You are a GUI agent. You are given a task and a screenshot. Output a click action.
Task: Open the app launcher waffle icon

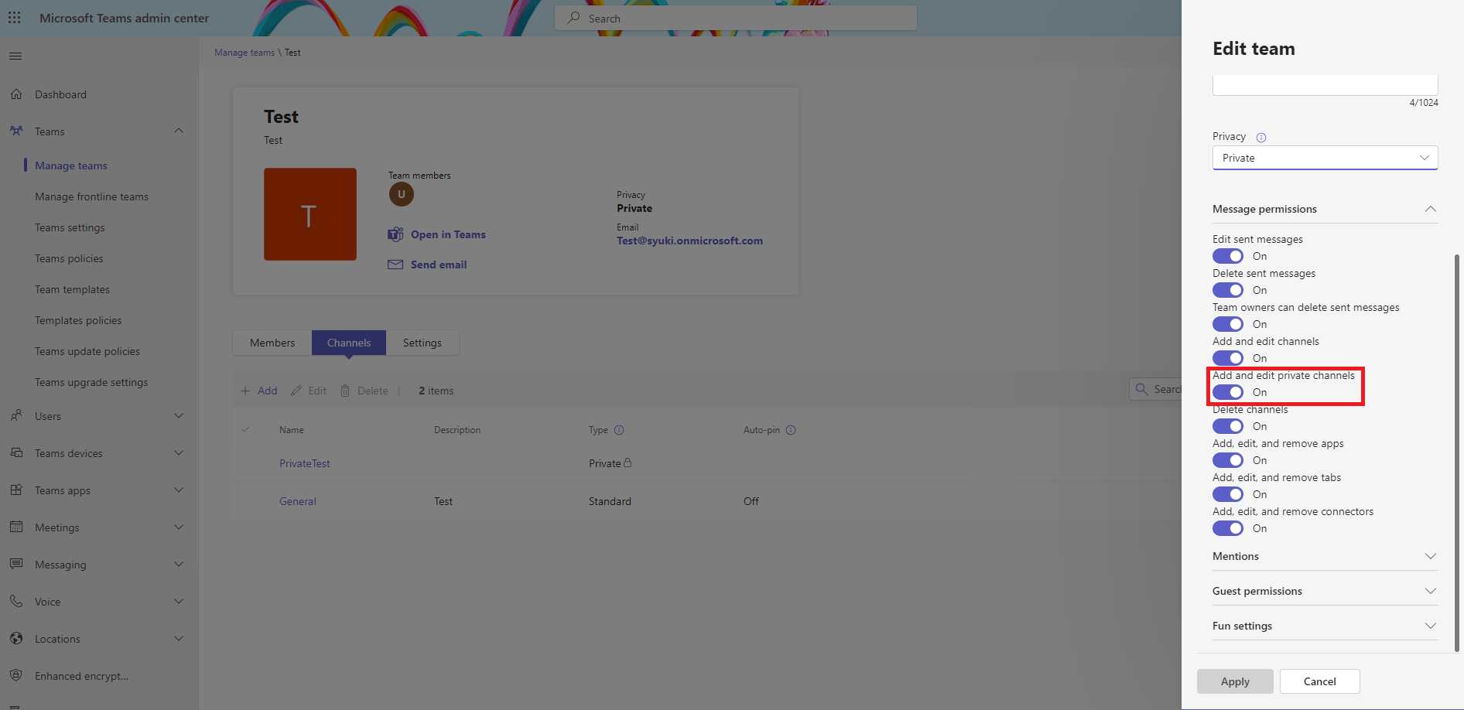[15, 18]
